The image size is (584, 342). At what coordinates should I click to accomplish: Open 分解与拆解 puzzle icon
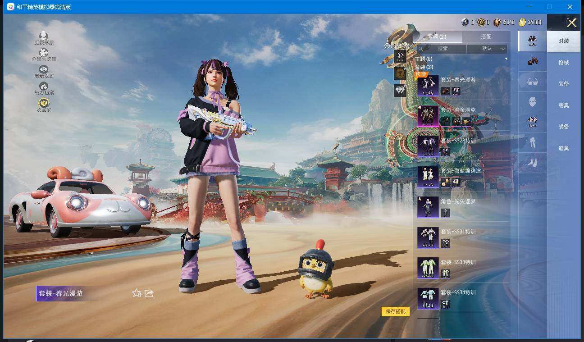tap(44, 53)
